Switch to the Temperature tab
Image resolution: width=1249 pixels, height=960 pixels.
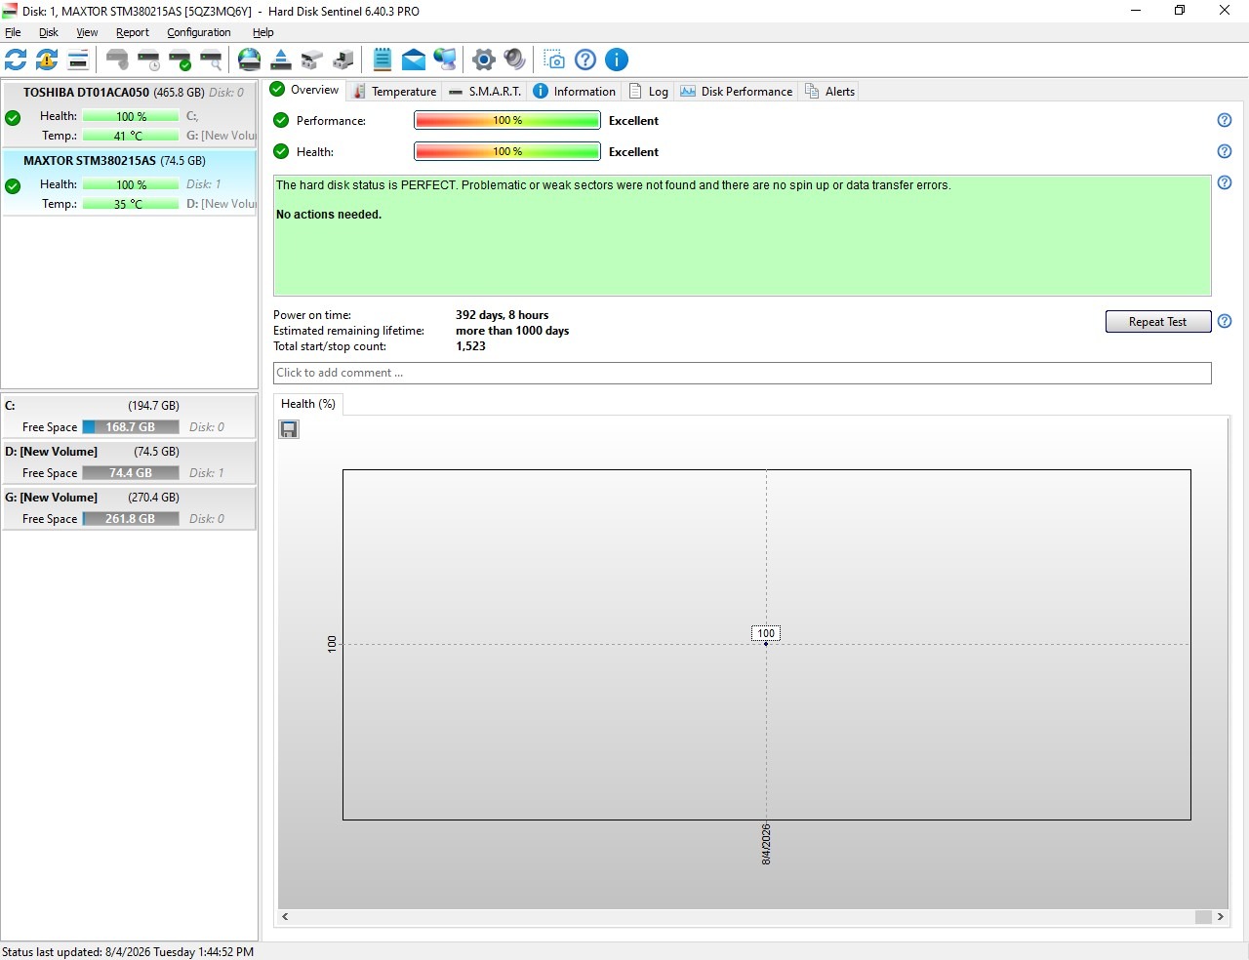394,91
